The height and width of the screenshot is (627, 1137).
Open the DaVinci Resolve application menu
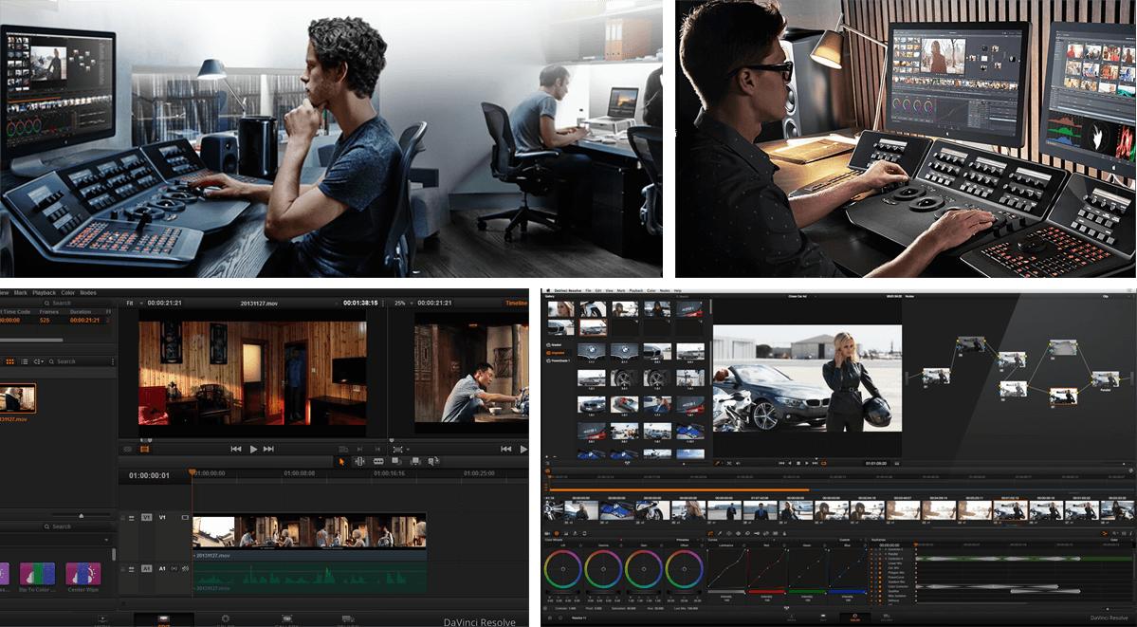coord(568,290)
